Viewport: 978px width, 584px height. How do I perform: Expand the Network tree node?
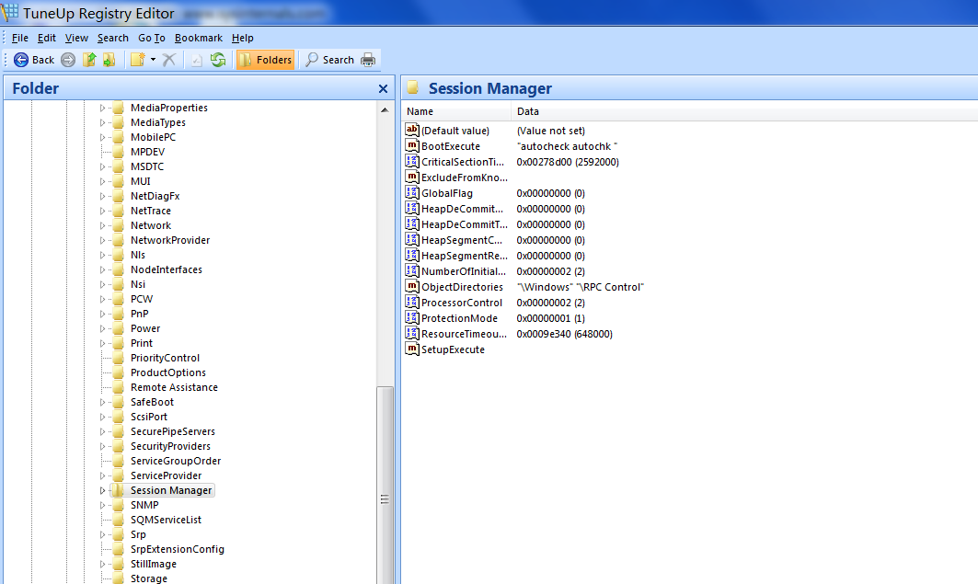tap(103, 225)
